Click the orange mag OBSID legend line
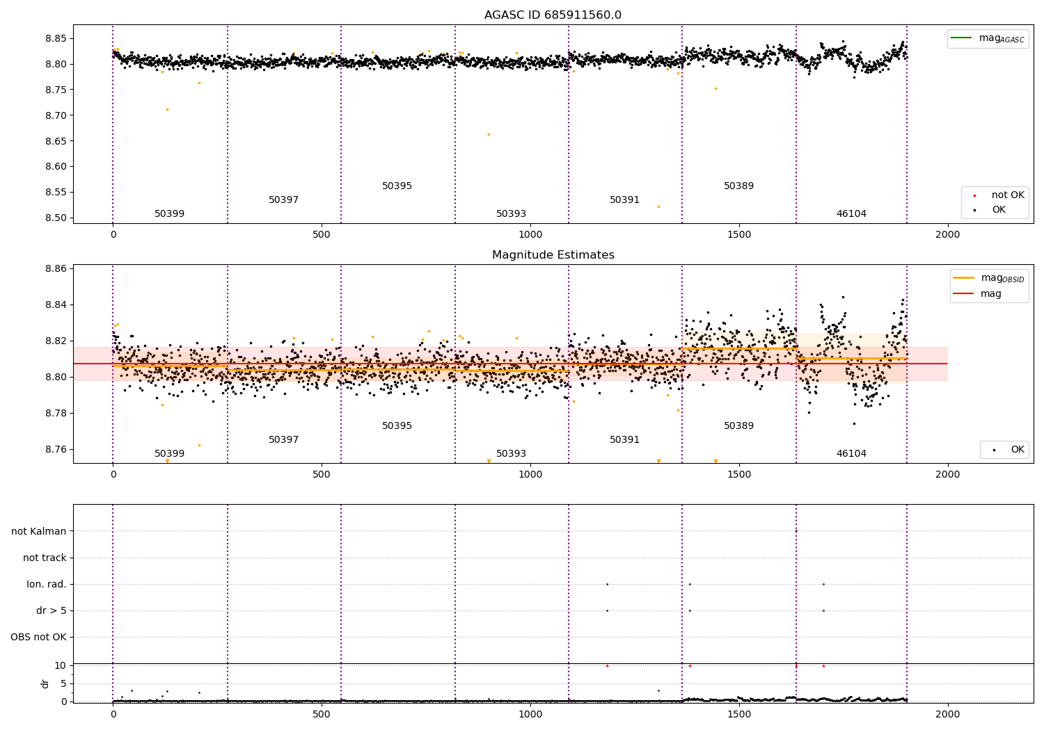 [964, 278]
